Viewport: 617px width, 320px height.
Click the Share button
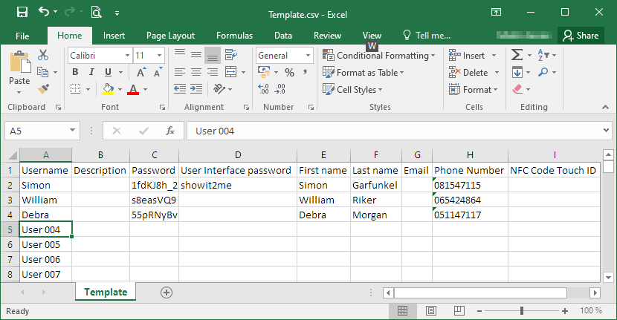580,36
